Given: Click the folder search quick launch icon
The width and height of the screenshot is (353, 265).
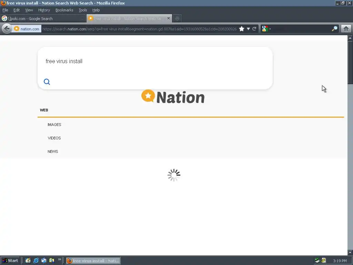Looking at the screenshot, I should [x=52, y=261].
